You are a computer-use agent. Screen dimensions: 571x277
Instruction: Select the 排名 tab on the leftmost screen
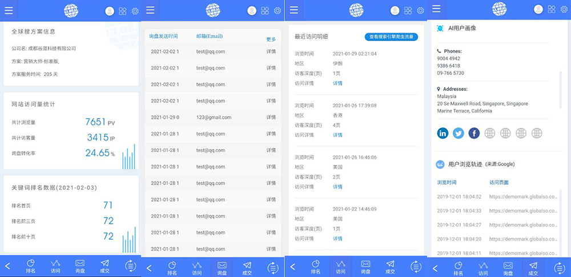click(x=31, y=267)
